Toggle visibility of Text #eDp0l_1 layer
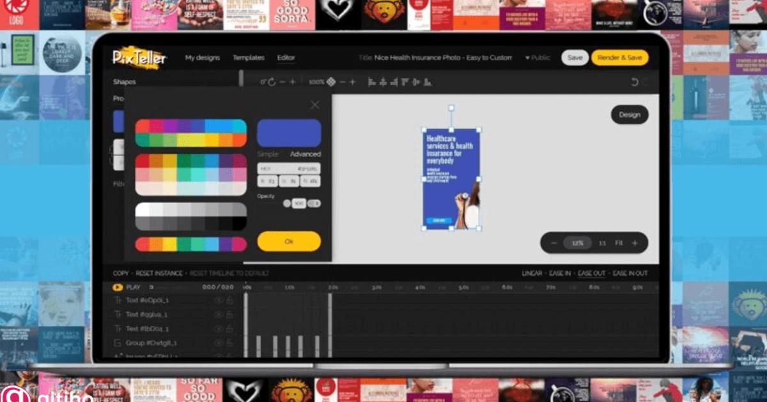767x402 pixels. pyautogui.click(x=218, y=300)
